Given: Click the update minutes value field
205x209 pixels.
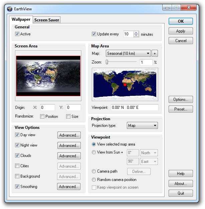Looking at the screenshot, I should tap(128, 34).
